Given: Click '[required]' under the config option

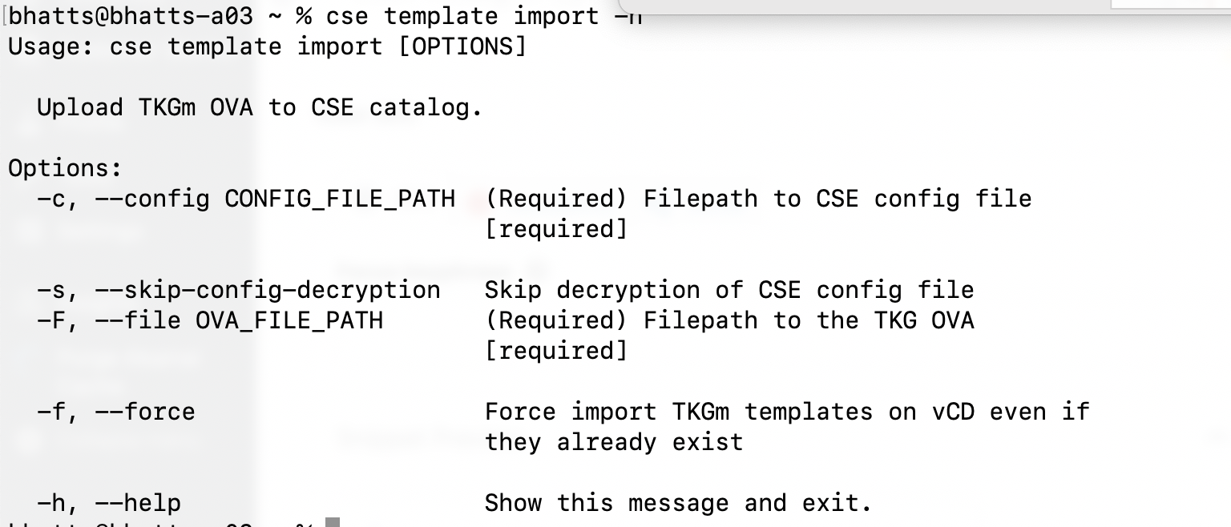Looking at the screenshot, I should coord(555,229).
